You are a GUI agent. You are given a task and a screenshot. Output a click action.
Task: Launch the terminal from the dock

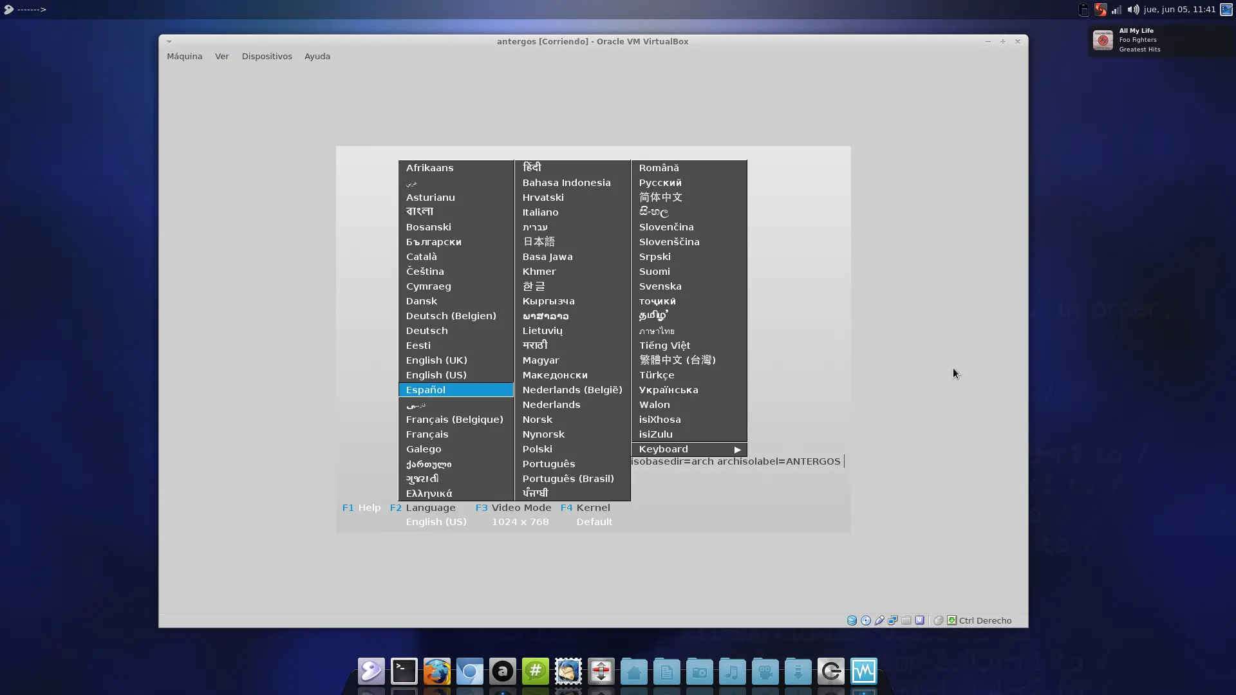coord(404,671)
